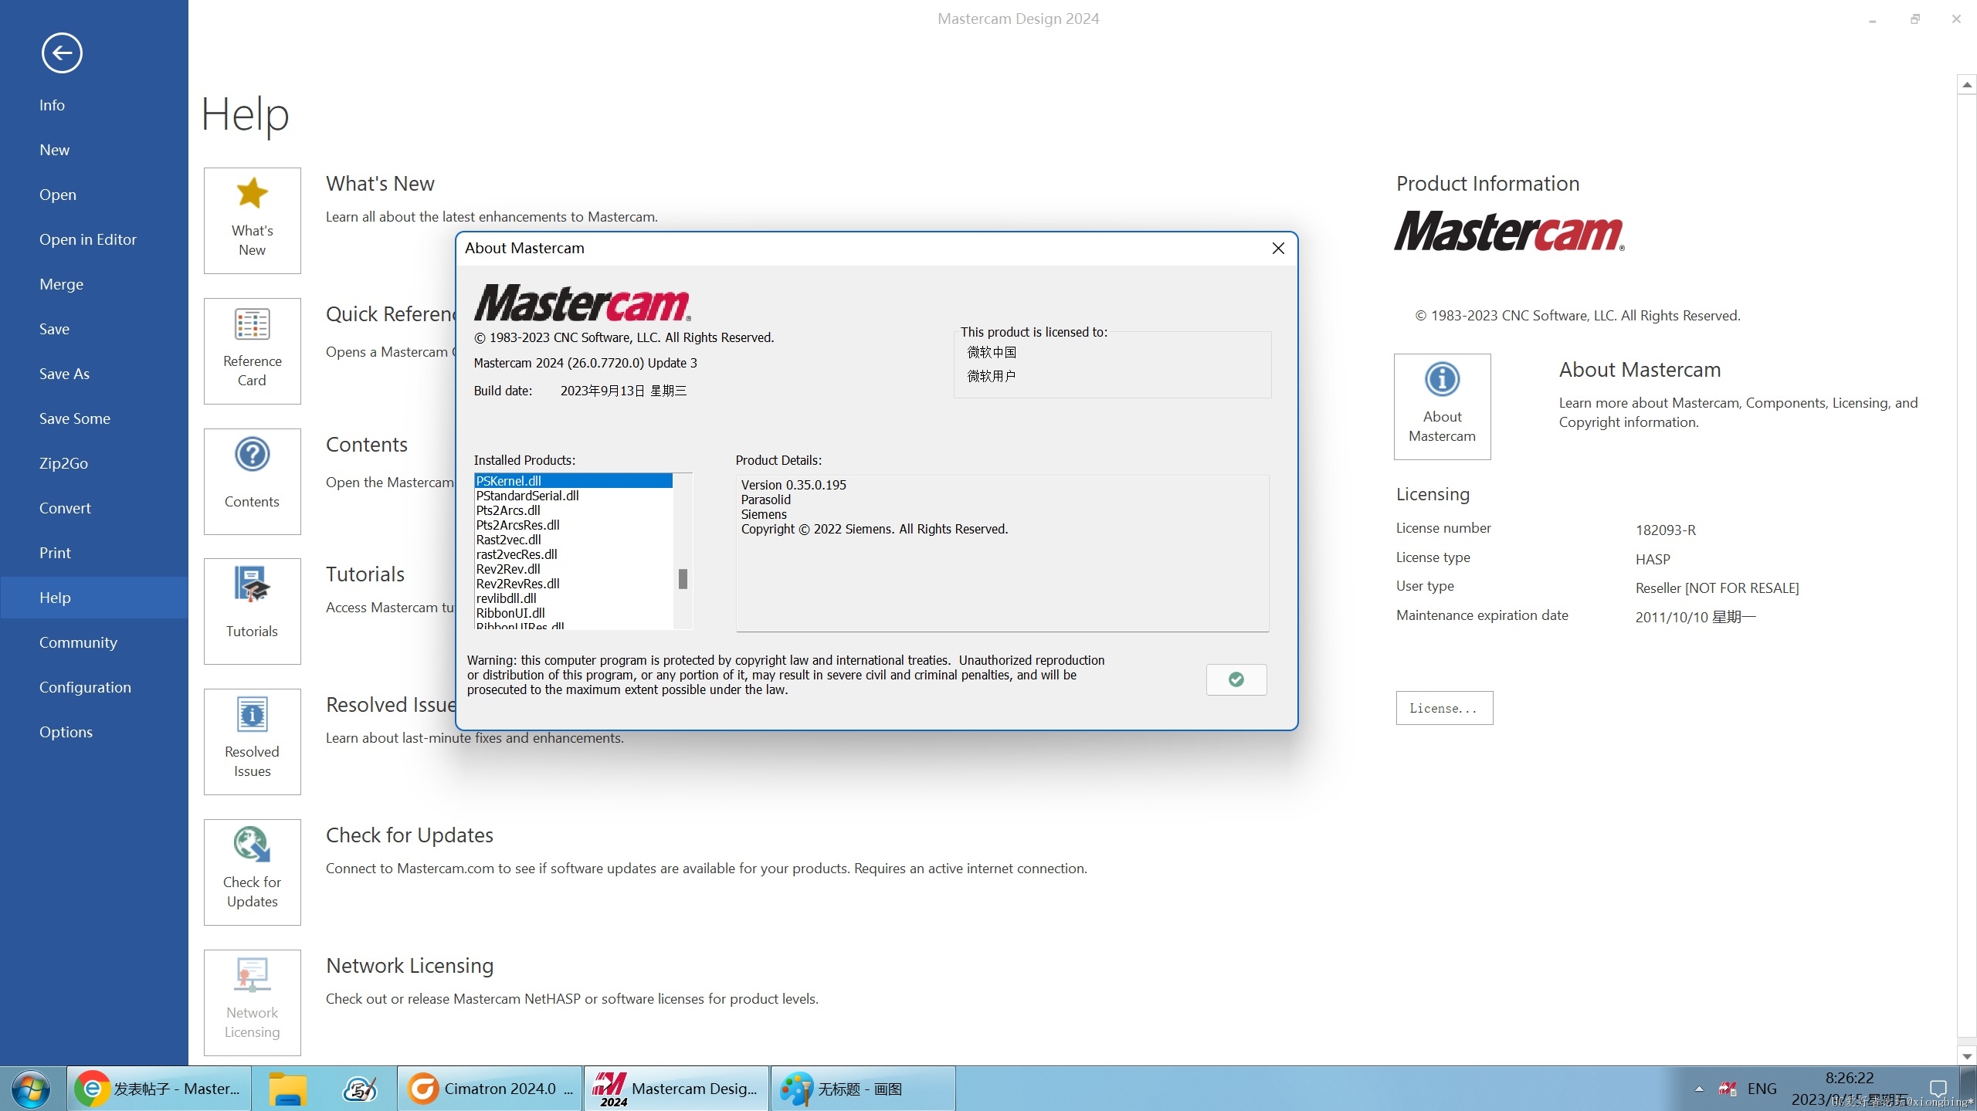Click the Tutorials icon in sidebar

click(x=251, y=601)
